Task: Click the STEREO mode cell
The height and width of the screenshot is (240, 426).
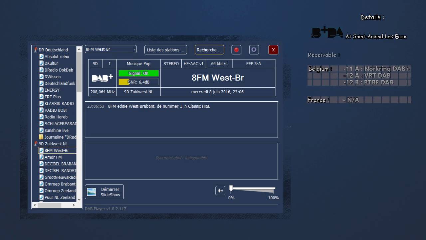Action: pos(171,64)
